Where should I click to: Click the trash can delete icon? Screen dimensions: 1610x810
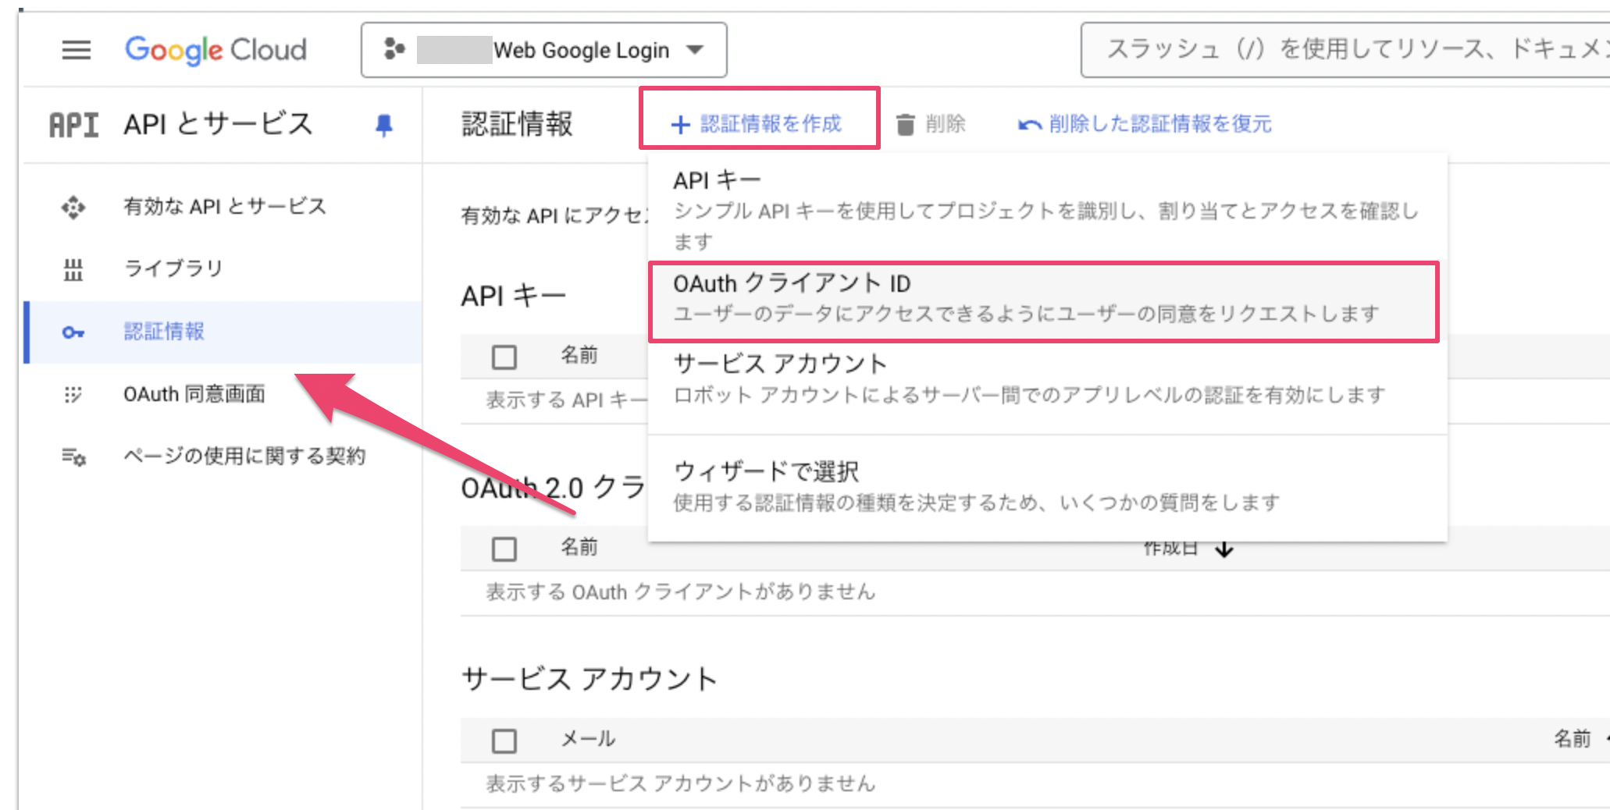pyautogui.click(x=905, y=125)
